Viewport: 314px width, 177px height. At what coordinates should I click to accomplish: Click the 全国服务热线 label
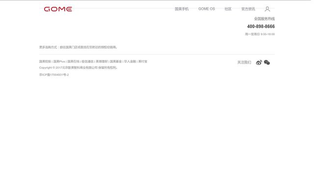click(x=264, y=19)
